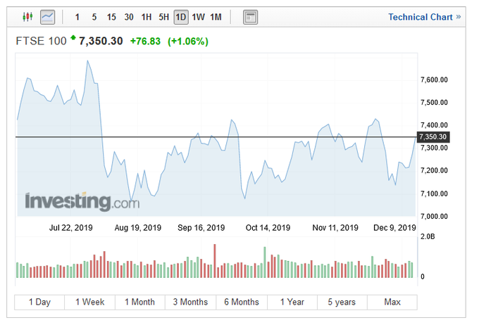Select the 1D interval
The width and height of the screenshot is (479, 325).
tap(181, 17)
